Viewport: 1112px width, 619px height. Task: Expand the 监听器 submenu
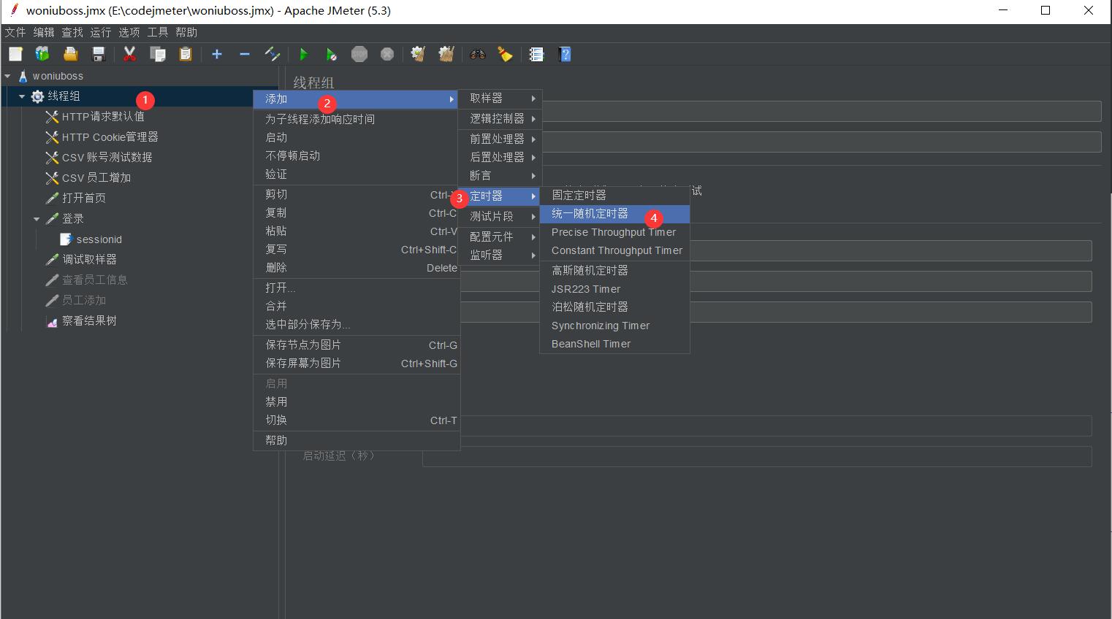tap(500, 255)
